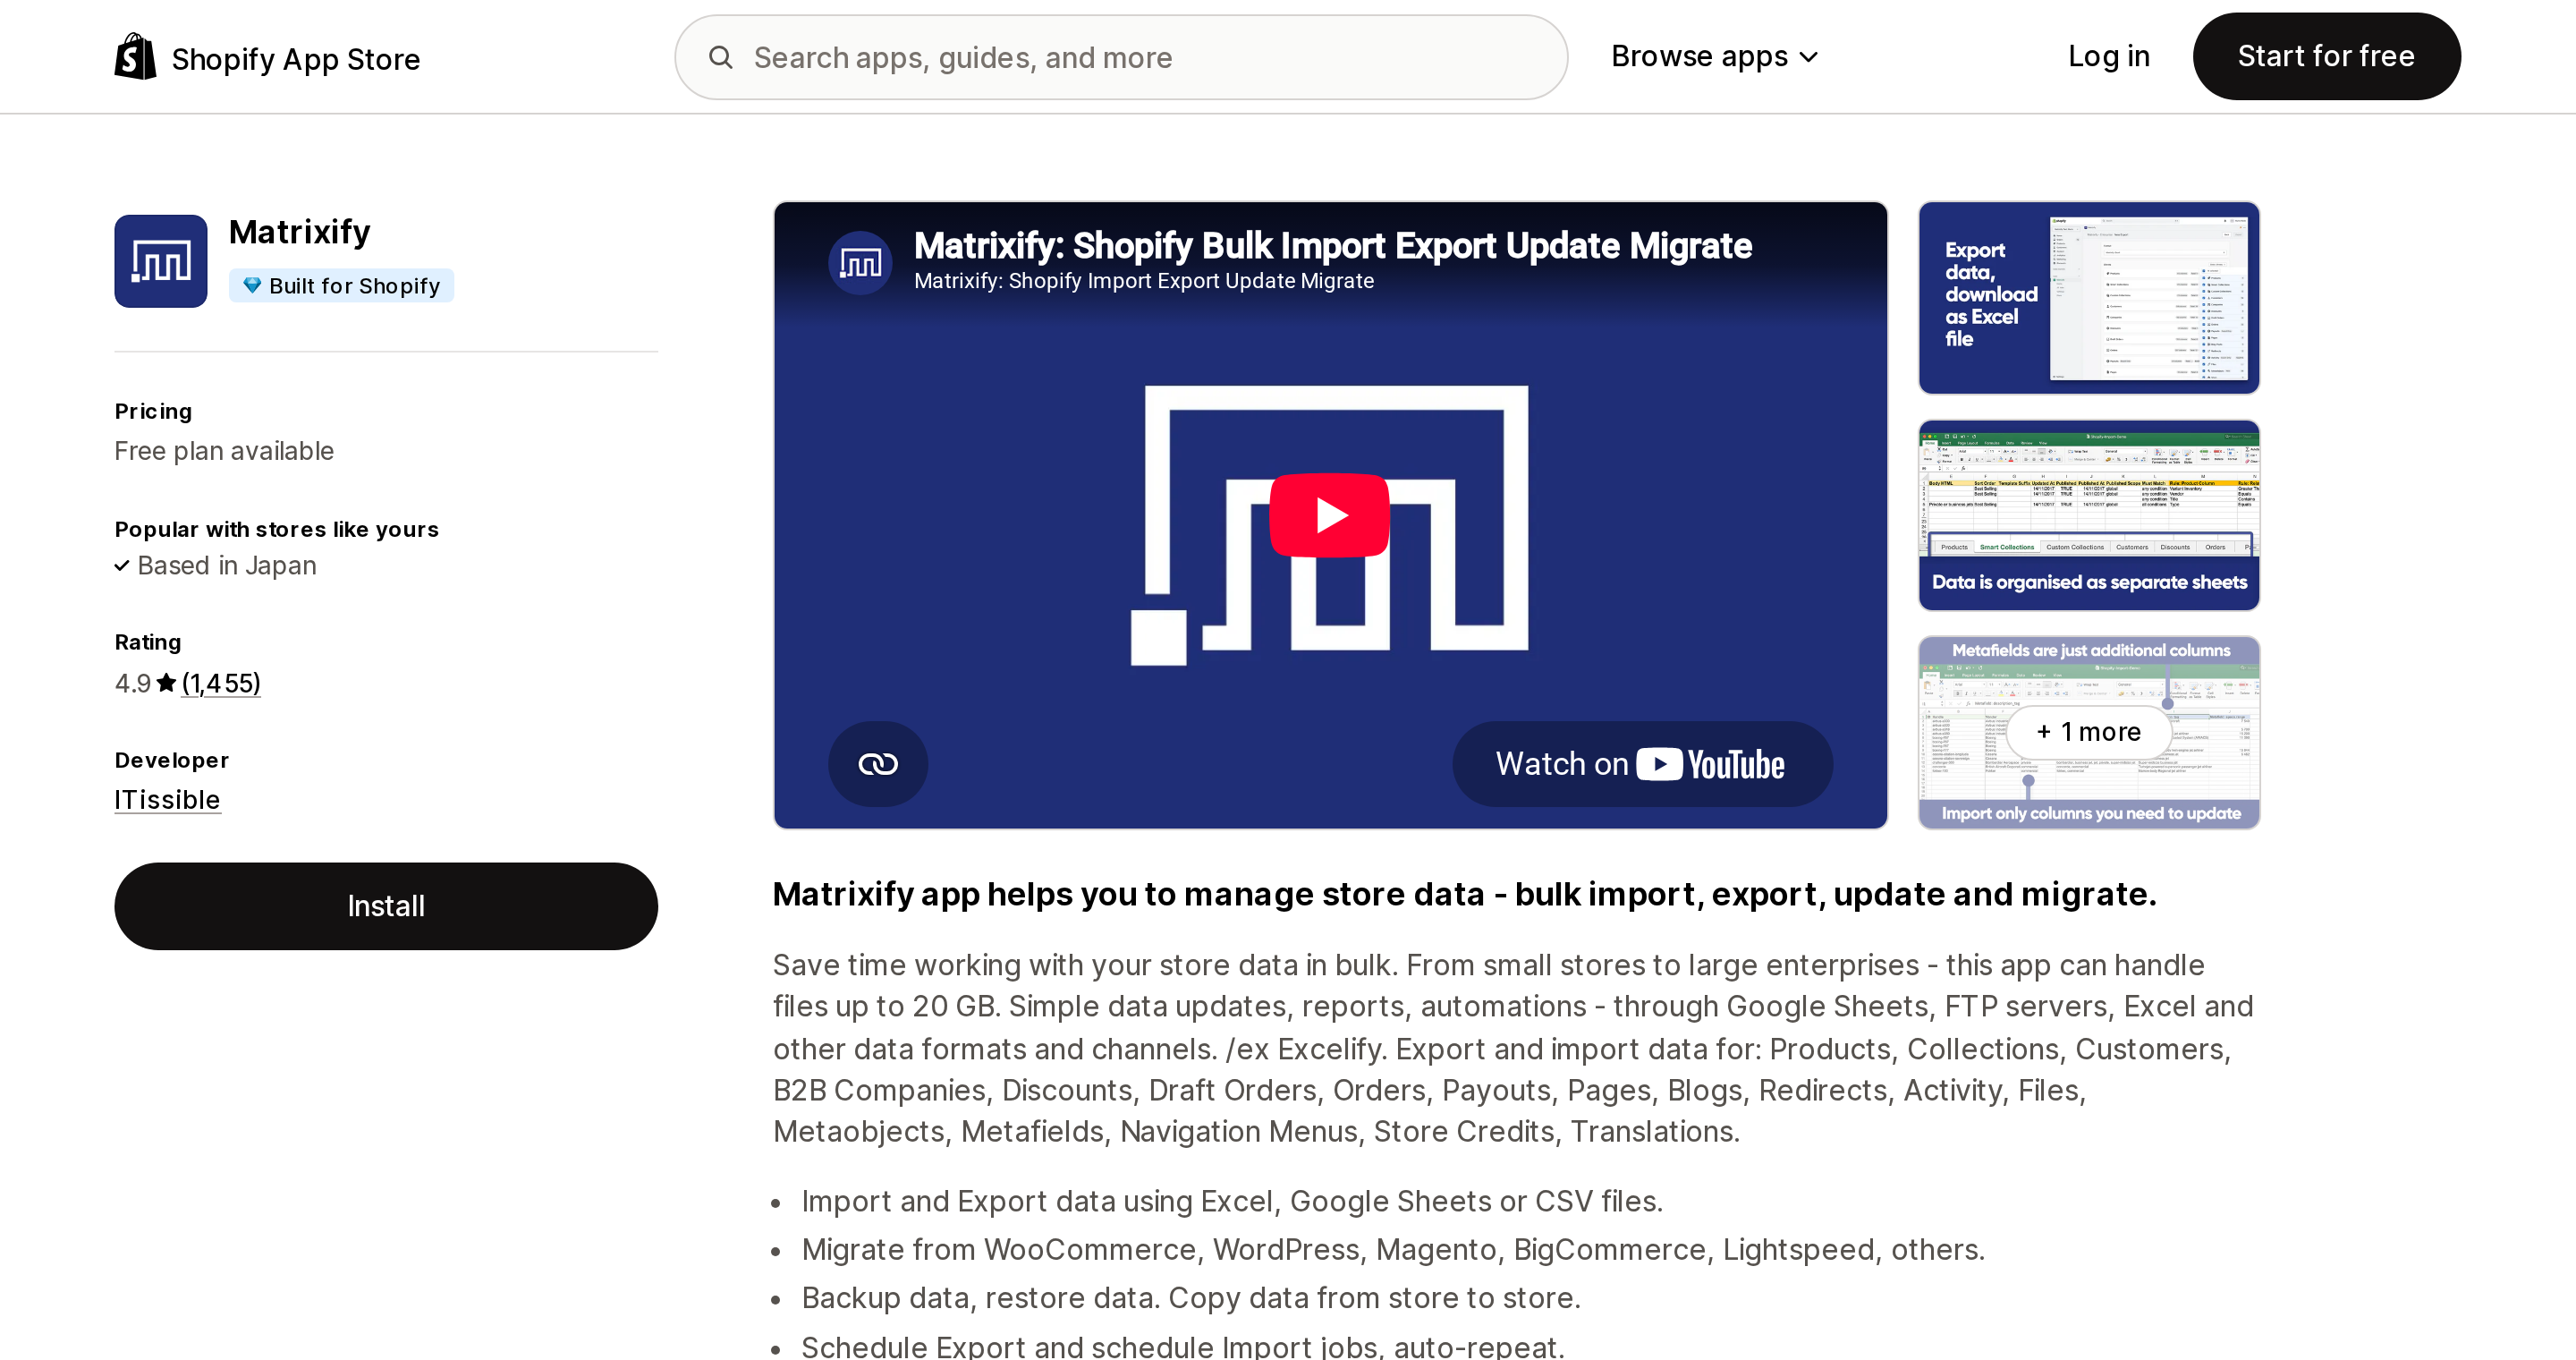Screen dimensions: 2576x1360
Task: Click Watch on YouTube button
Action: tap(1642, 764)
